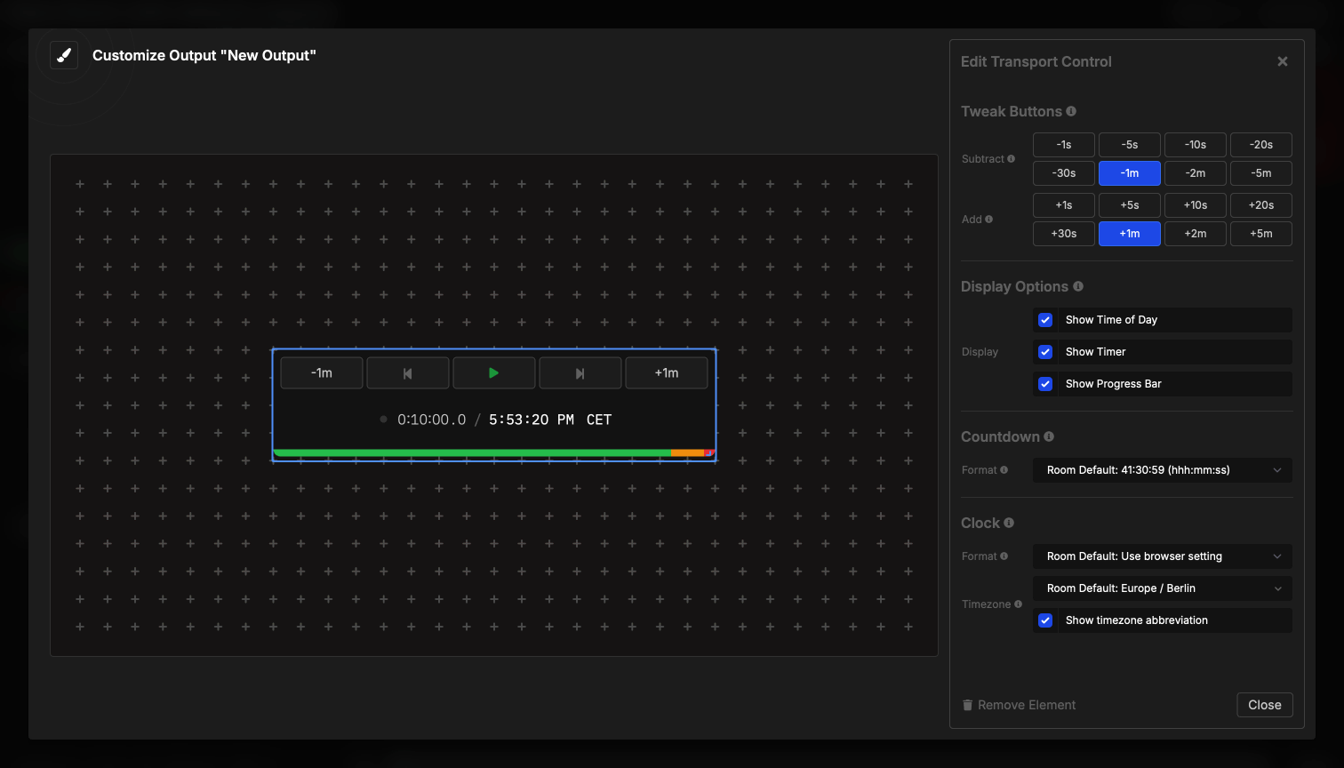Click the Remove Element trash icon
Viewport: 1344px width, 768px height.
968,705
